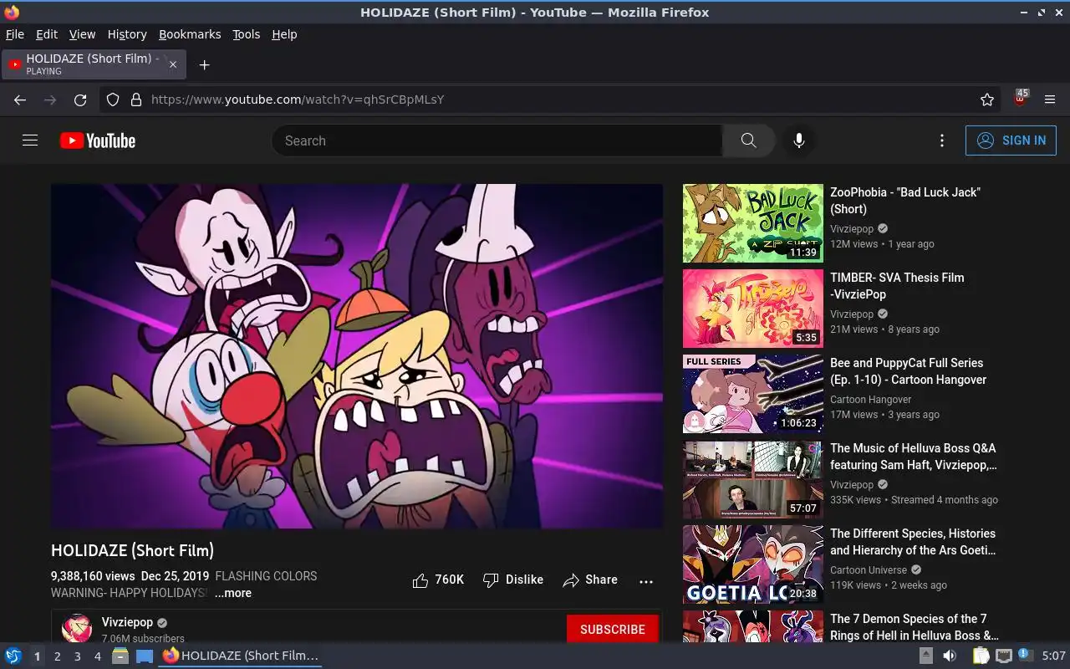The height and width of the screenshot is (669, 1070).
Task: Open YouTube hamburger guide menu
Action: [x=30, y=140]
